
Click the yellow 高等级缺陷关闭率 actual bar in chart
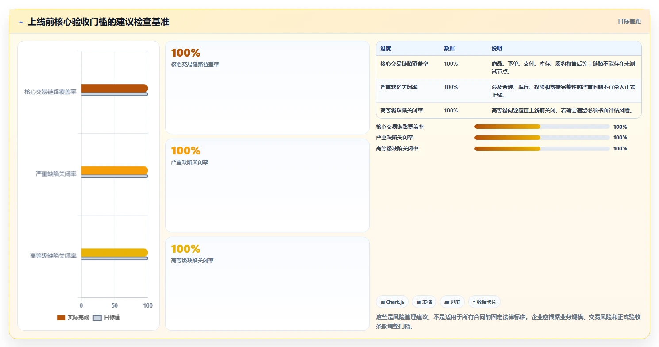(x=114, y=253)
